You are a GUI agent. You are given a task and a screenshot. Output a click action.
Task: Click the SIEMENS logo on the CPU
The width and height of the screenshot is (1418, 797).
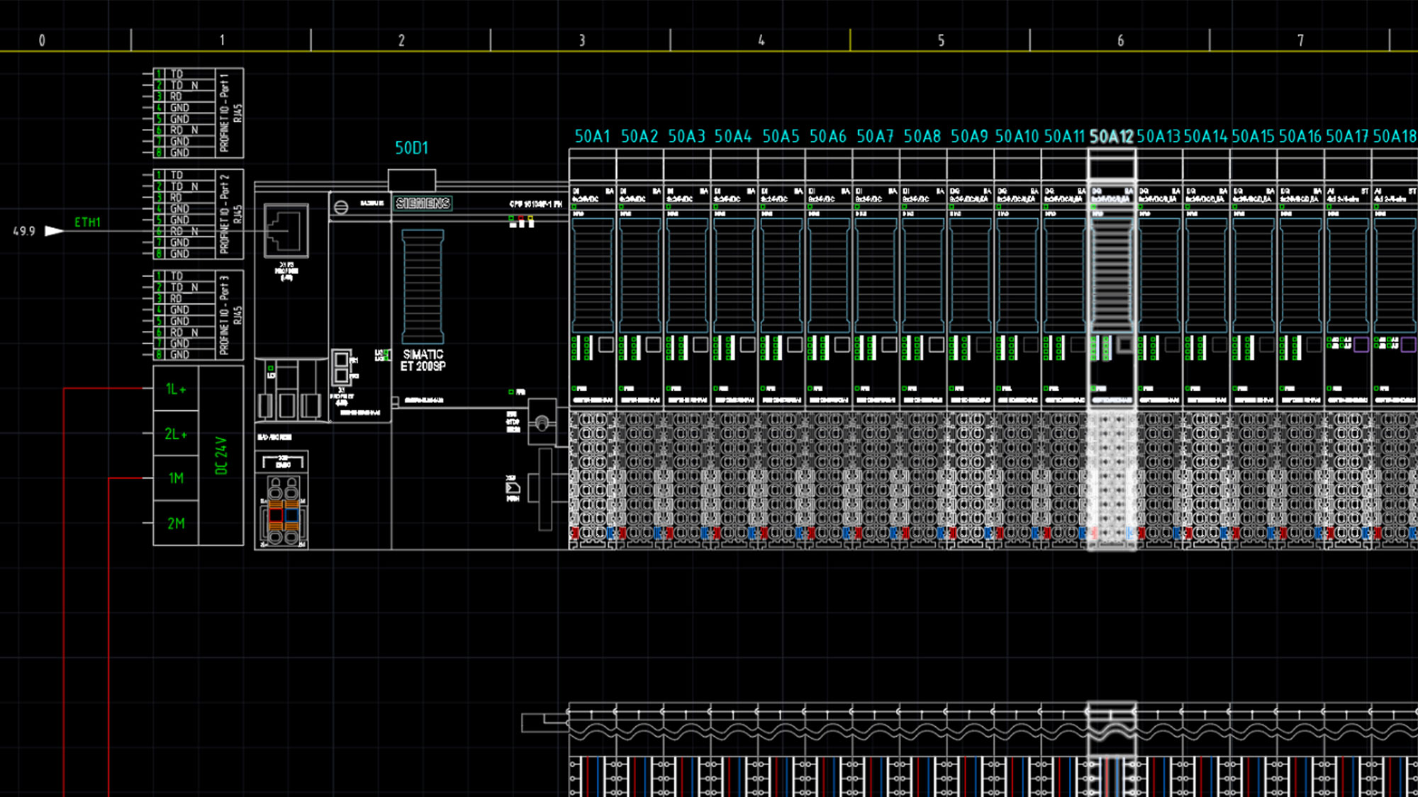pos(423,203)
